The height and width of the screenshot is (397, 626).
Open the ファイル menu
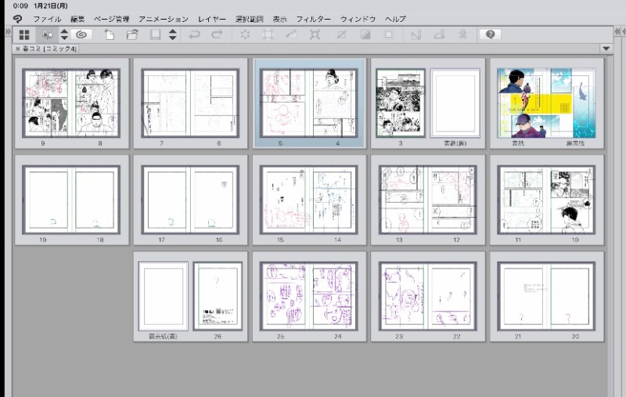(x=47, y=19)
